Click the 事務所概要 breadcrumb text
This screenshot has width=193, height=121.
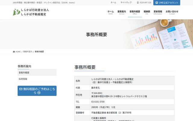click(x=39, y=52)
